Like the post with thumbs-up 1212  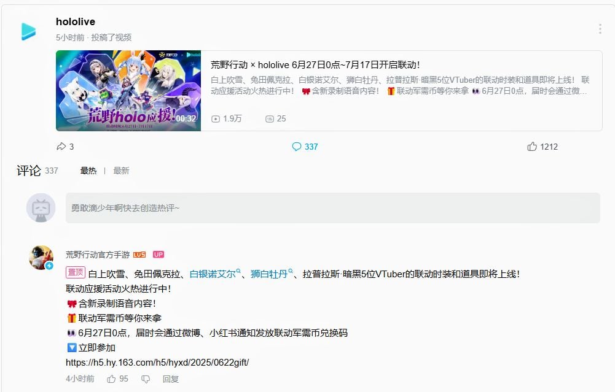pos(532,147)
